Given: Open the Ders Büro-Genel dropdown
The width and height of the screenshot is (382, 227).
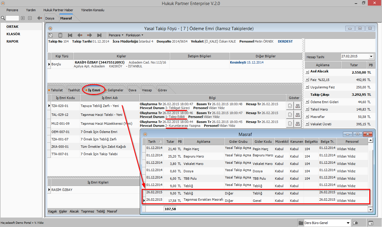Looking at the screenshot, I should (x=347, y=223).
